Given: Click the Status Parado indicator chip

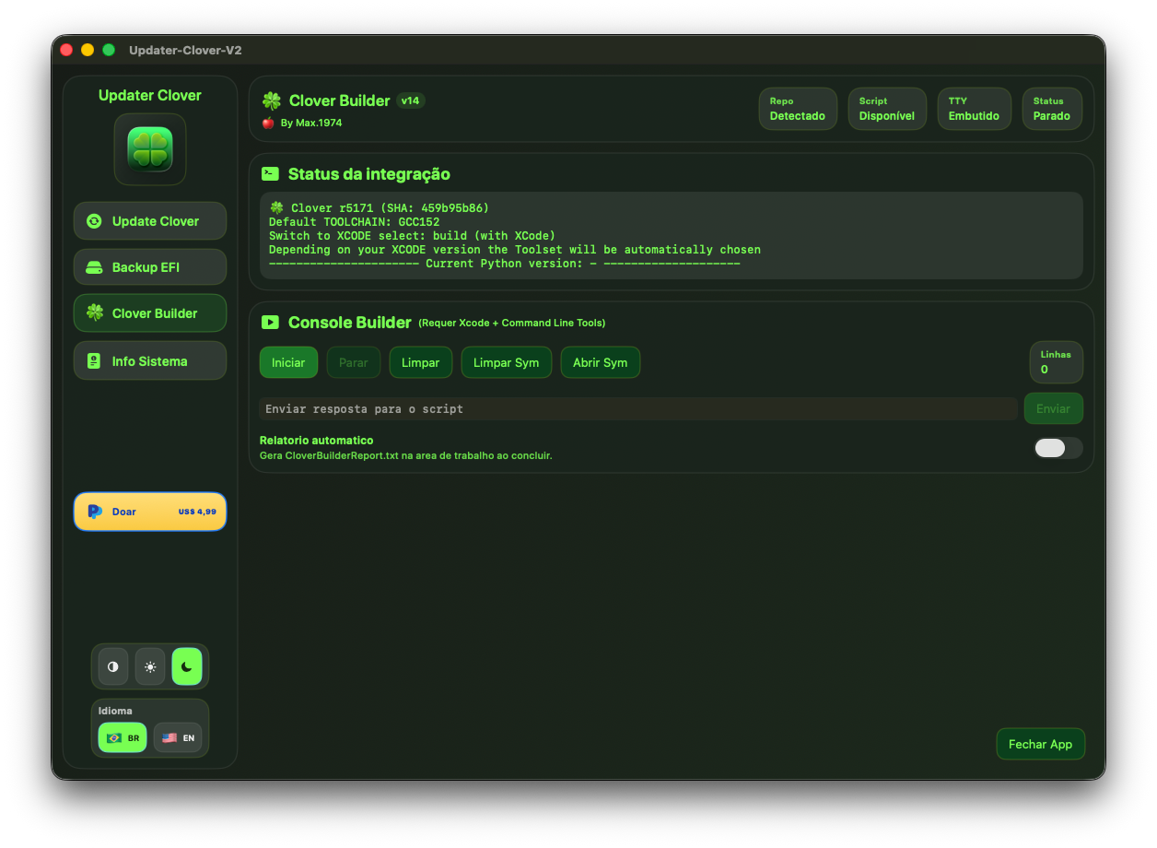Looking at the screenshot, I should click(x=1051, y=108).
